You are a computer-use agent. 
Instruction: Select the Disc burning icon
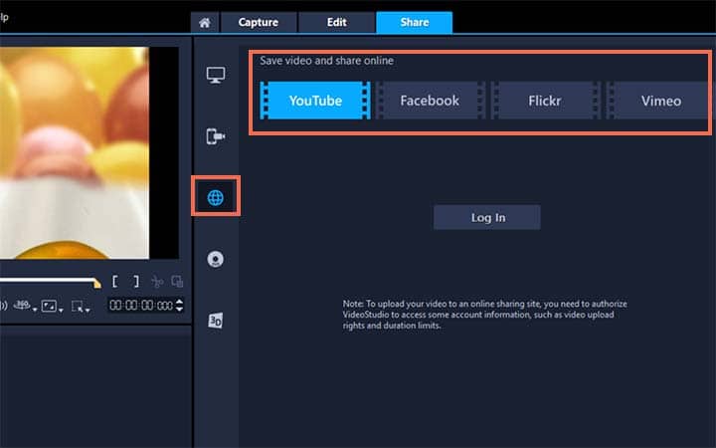click(216, 259)
